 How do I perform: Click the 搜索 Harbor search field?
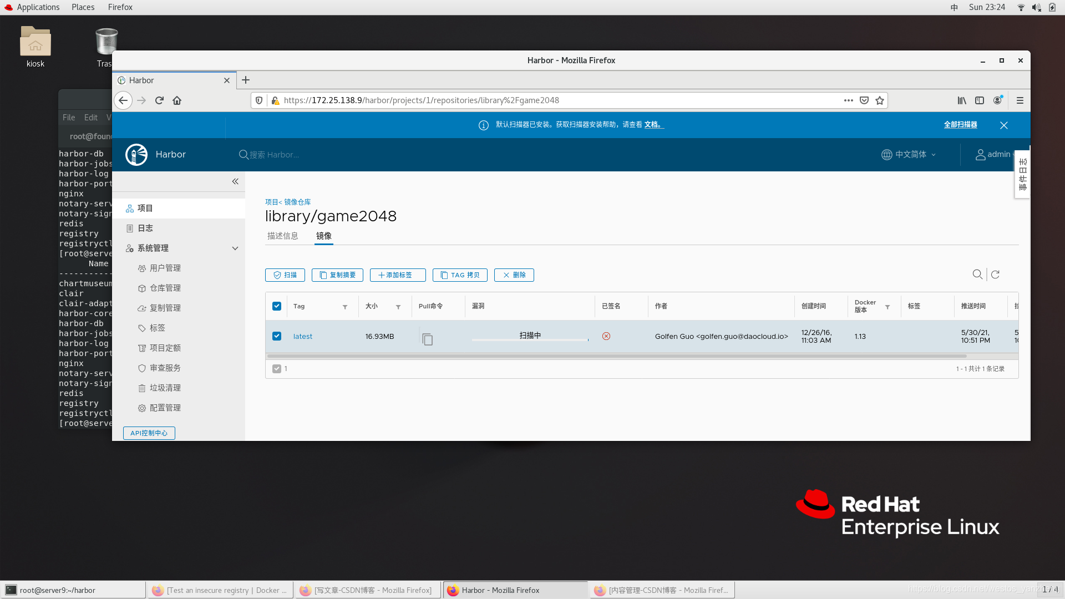(275, 155)
